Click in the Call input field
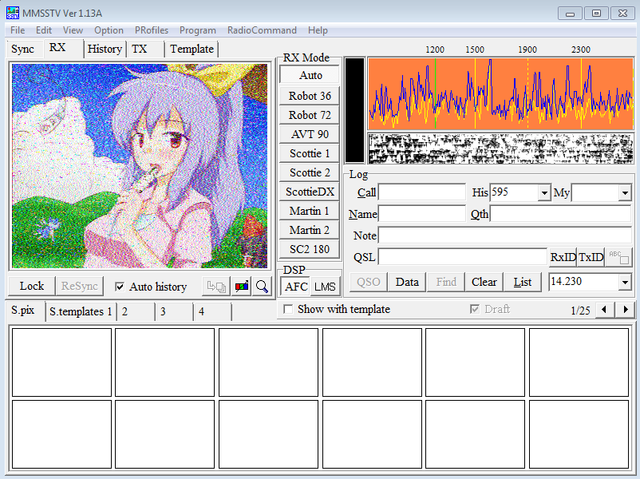This screenshot has height=479, width=640. coord(421,192)
